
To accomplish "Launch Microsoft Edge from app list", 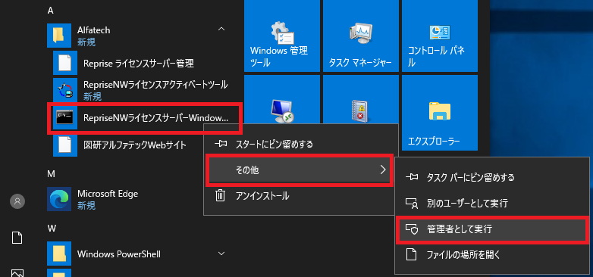I will click(x=108, y=194).
